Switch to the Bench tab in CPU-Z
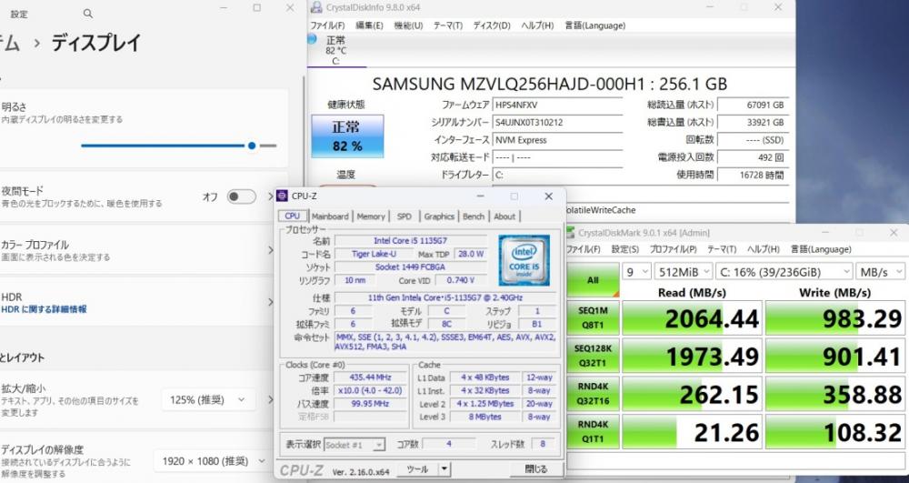The image size is (909, 483). (473, 216)
